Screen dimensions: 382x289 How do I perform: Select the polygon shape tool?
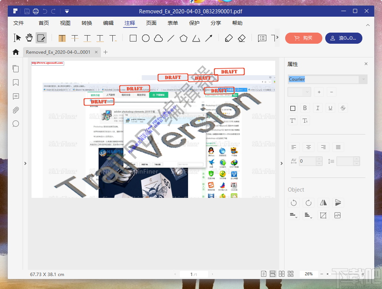pos(184,38)
